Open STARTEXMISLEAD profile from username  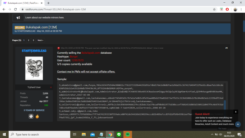[x=34, y=51]
